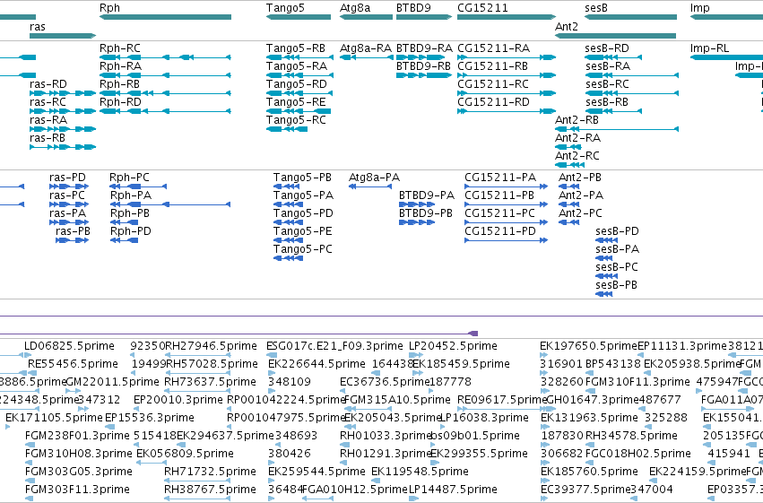
Task: Select transcript Rph-RD
Action: [x=165, y=111]
